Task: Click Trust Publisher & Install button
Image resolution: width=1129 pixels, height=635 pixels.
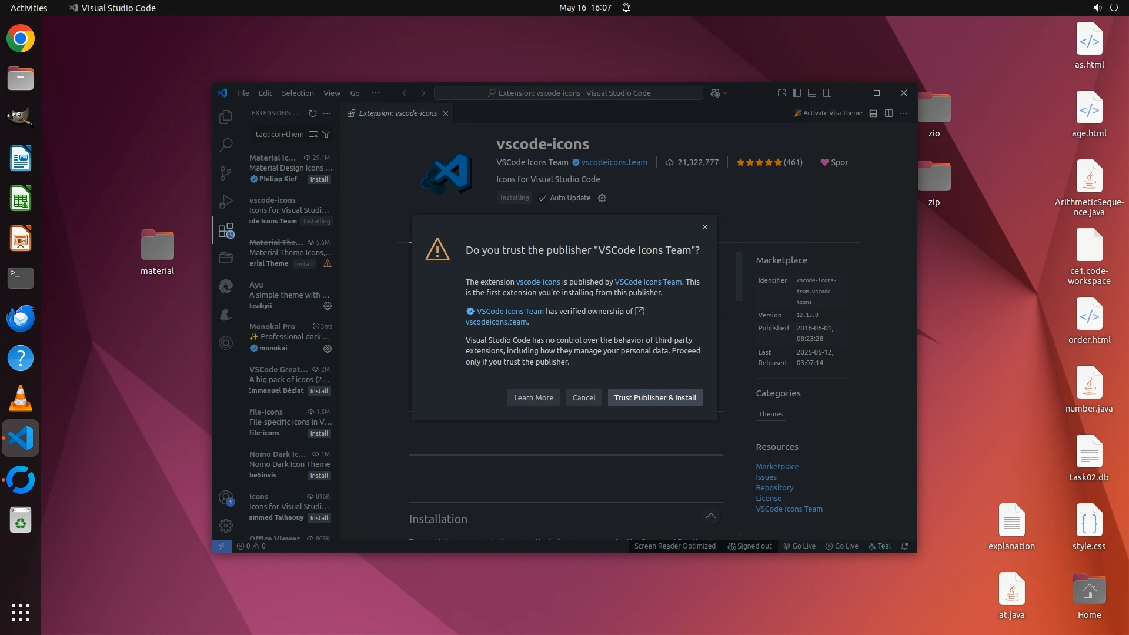Action: tap(654, 397)
